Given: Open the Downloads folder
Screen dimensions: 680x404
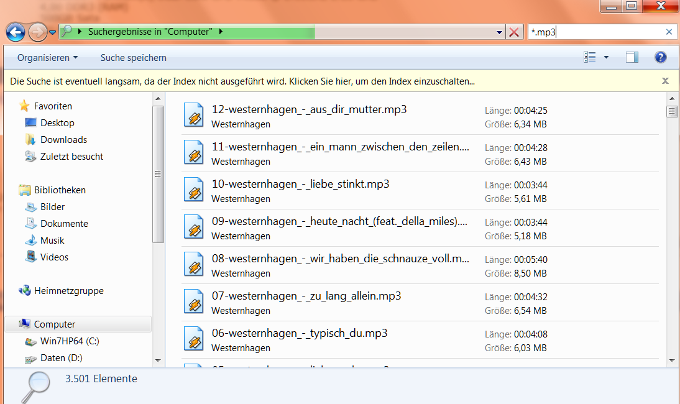Looking at the screenshot, I should point(64,140).
